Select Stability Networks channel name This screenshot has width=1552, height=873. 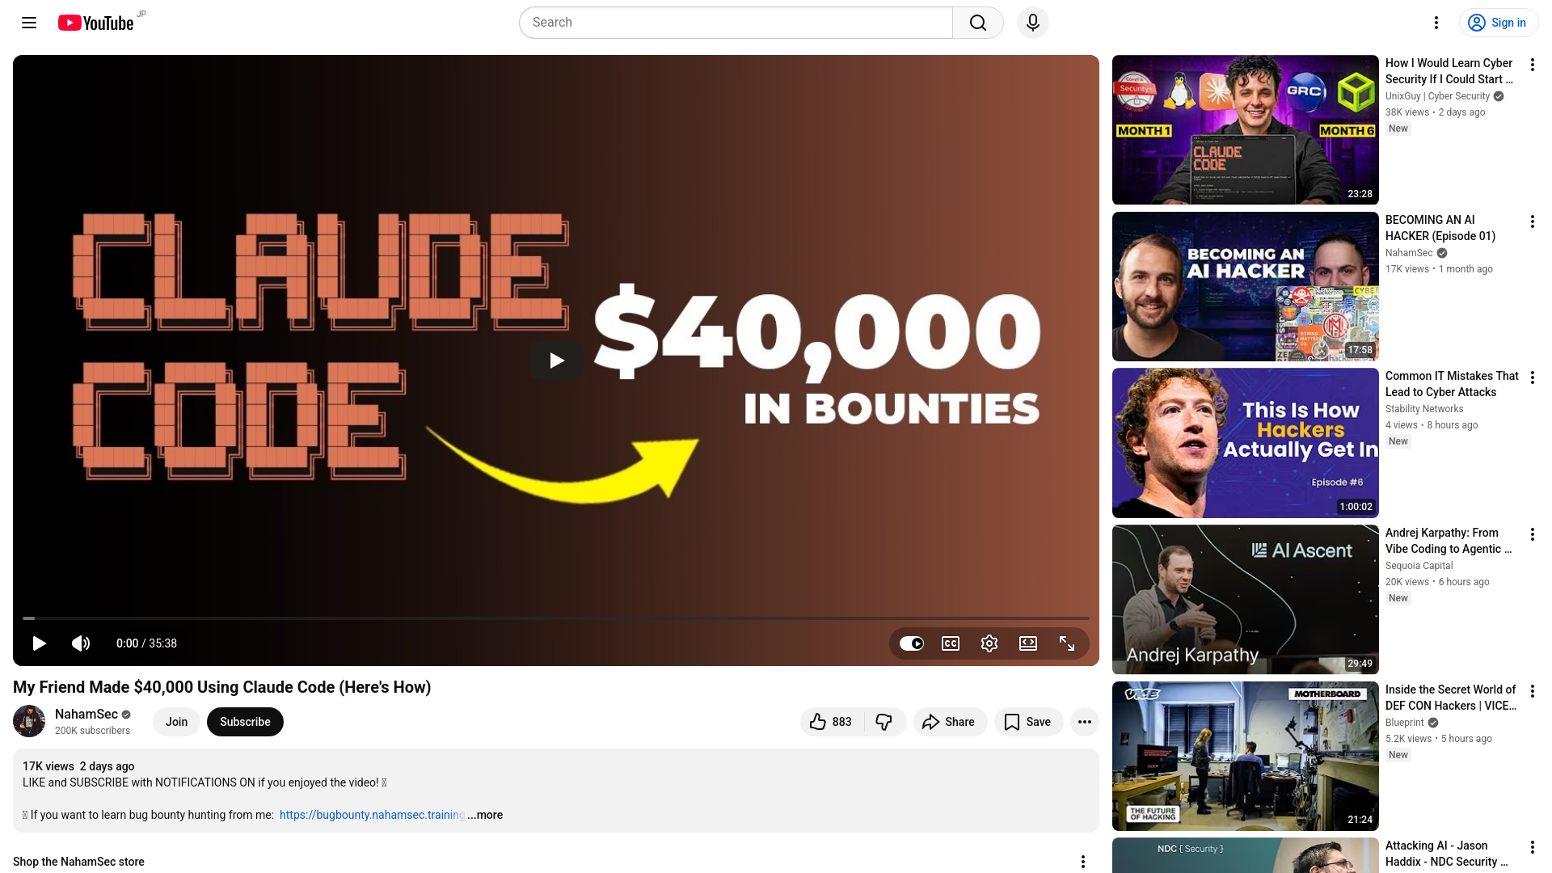pyautogui.click(x=1424, y=409)
